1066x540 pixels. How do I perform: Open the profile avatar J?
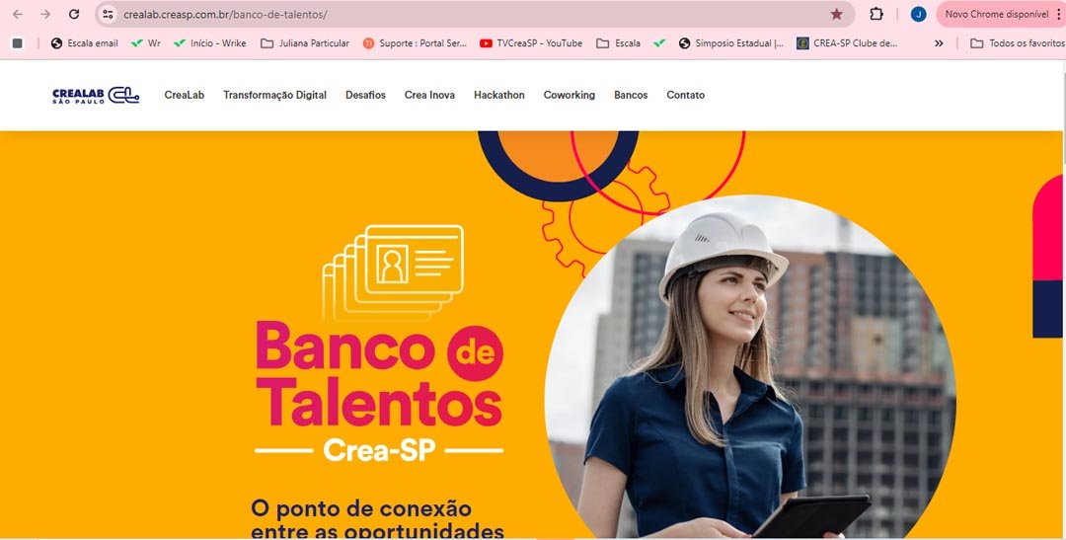pos(919,14)
